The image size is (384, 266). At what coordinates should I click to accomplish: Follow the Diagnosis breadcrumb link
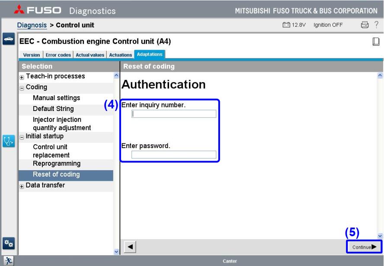[32, 25]
